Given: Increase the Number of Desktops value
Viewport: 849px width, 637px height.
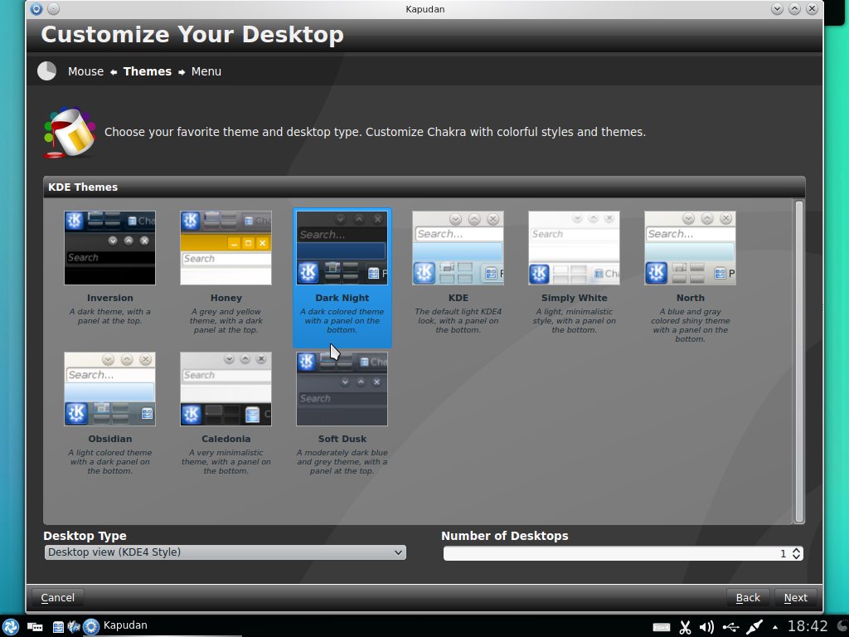Looking at the screenshot, I should coord(797,550).
